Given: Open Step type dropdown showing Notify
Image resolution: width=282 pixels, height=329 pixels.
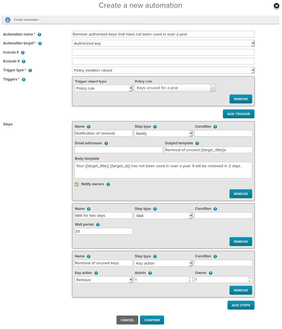Looking at the screenshot, I should (163, 133).
